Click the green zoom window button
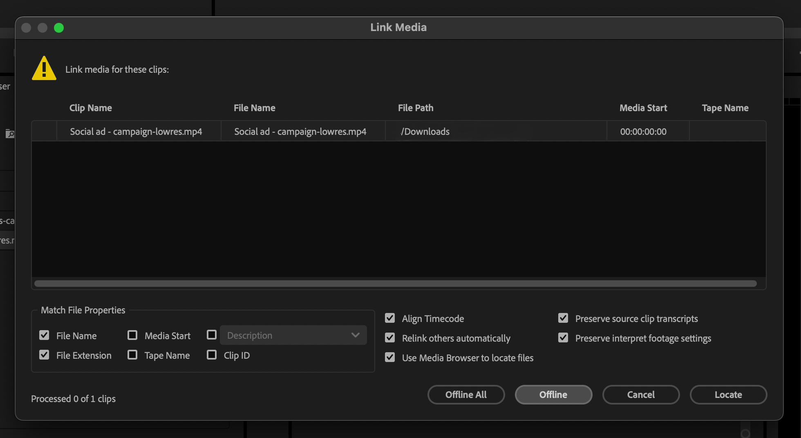 coord(59,28)
